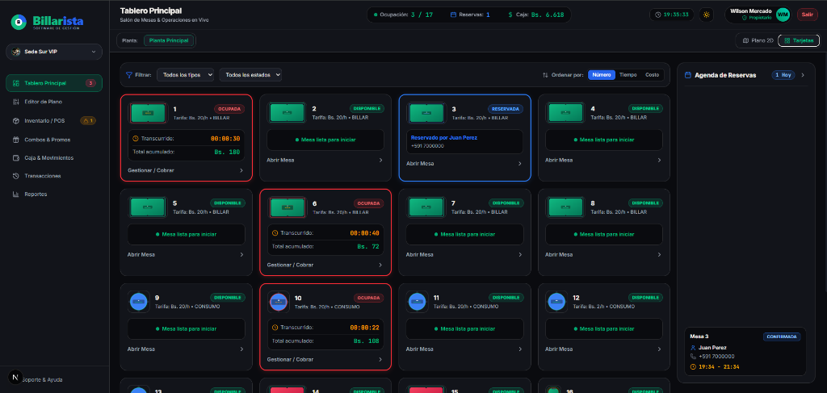The height and width of the screenshot is (393, 827).
Task: Click table 6 billiard table icon
Action: pyautogui.click(x=287, y=207)
